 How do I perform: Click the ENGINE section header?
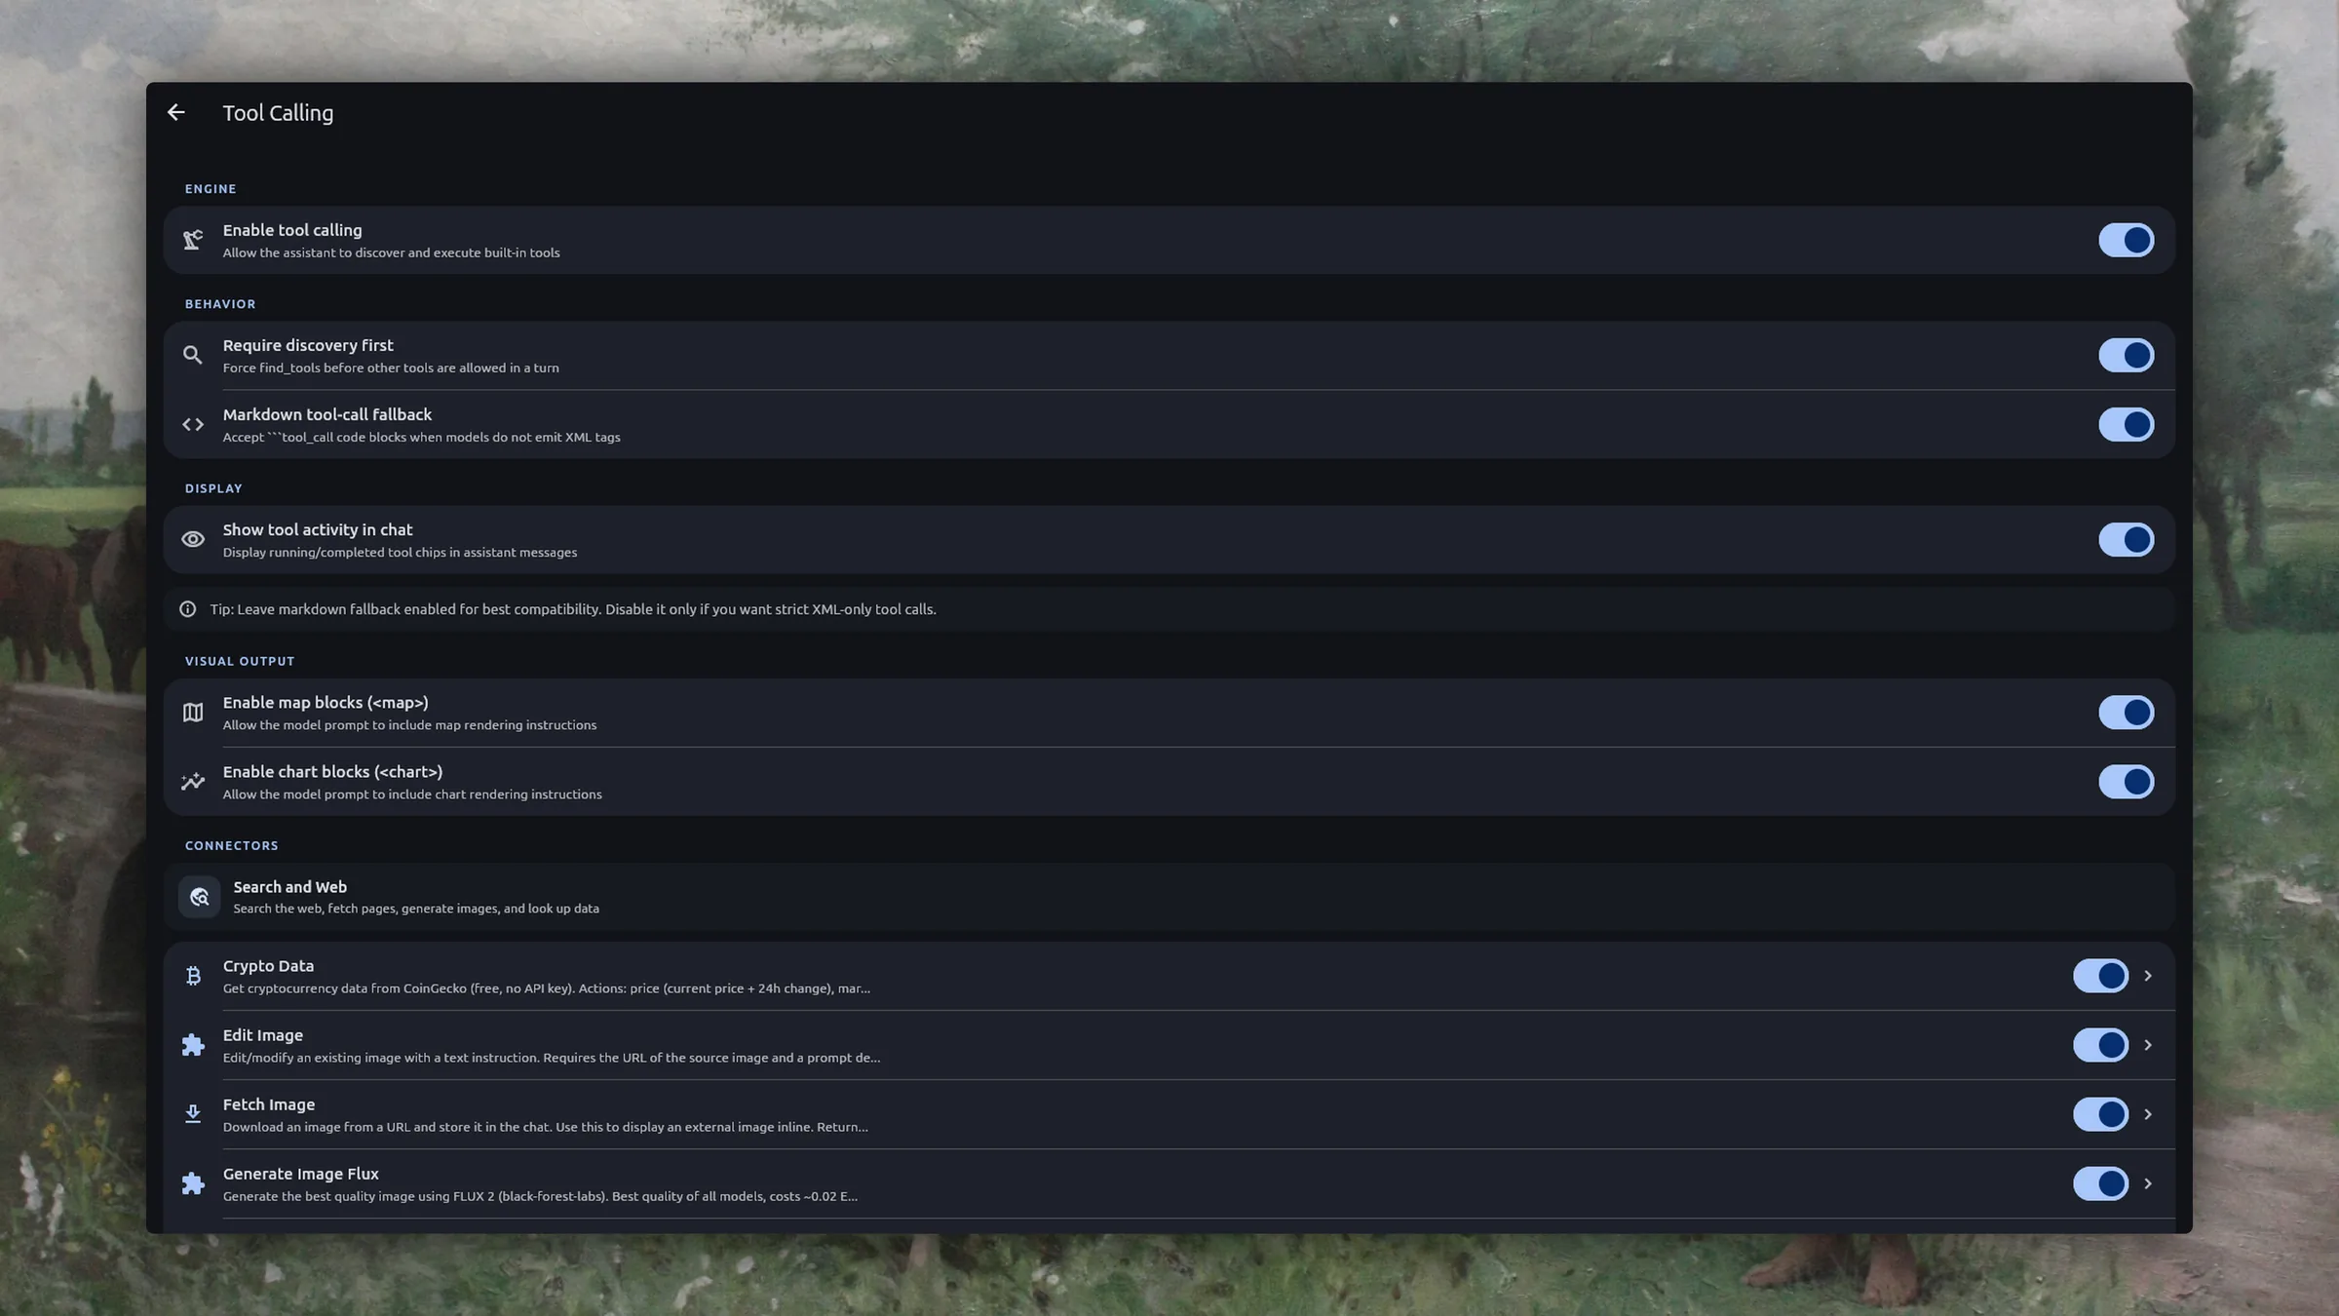click(211, 189)
